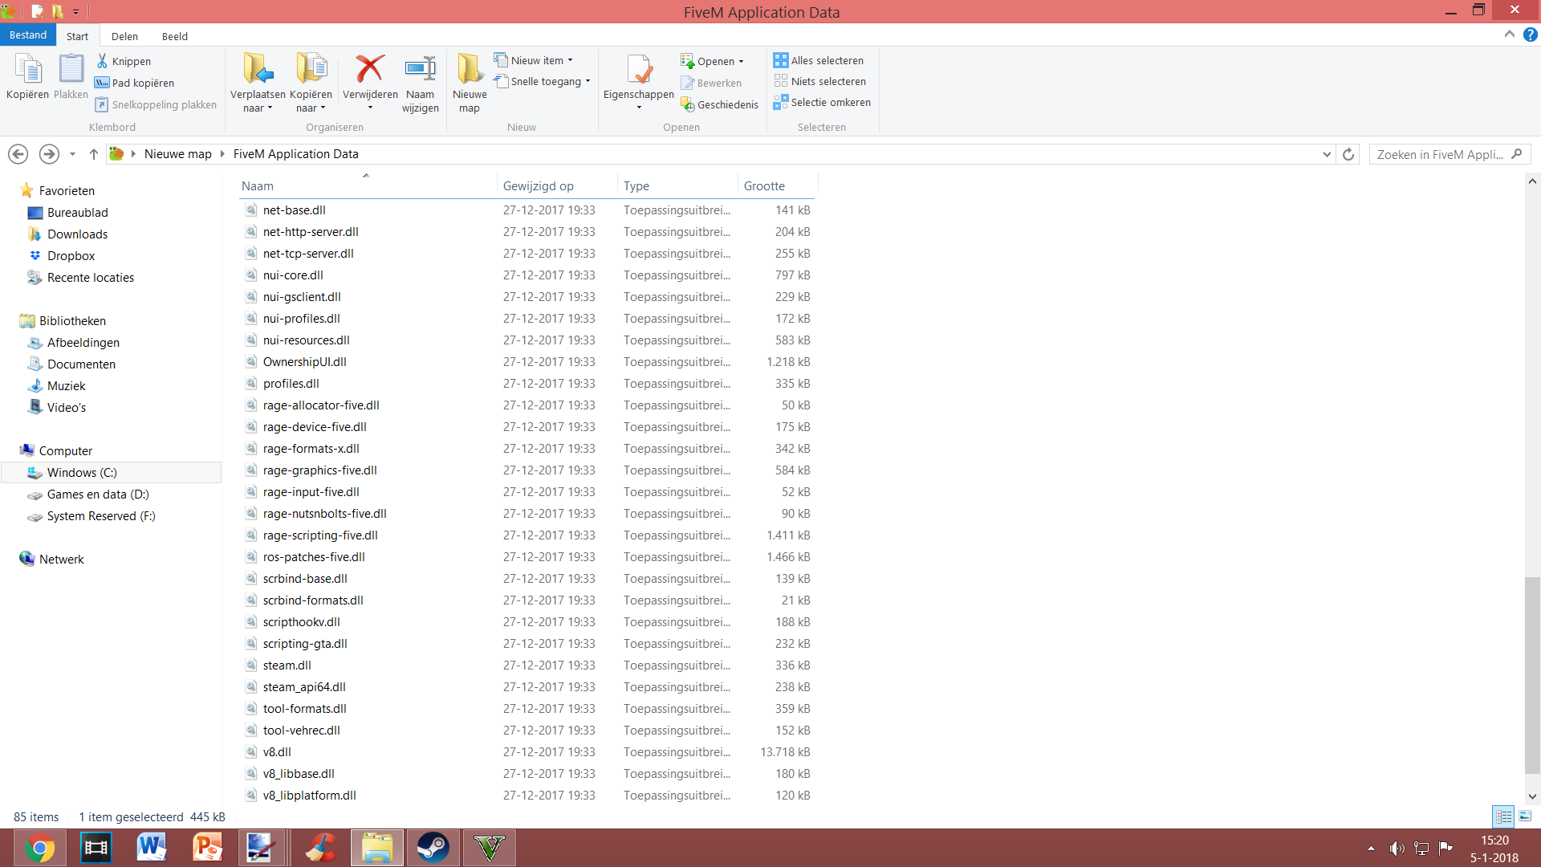Go back with the Back arrow

[x=18, y=154]
